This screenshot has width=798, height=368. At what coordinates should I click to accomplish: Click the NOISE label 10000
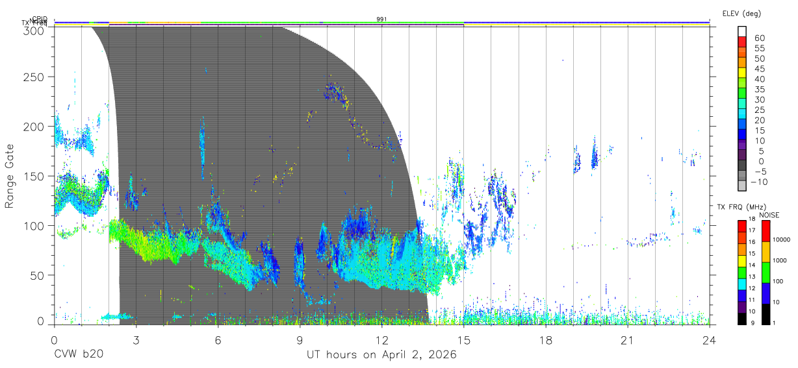[x=781, y=239]
